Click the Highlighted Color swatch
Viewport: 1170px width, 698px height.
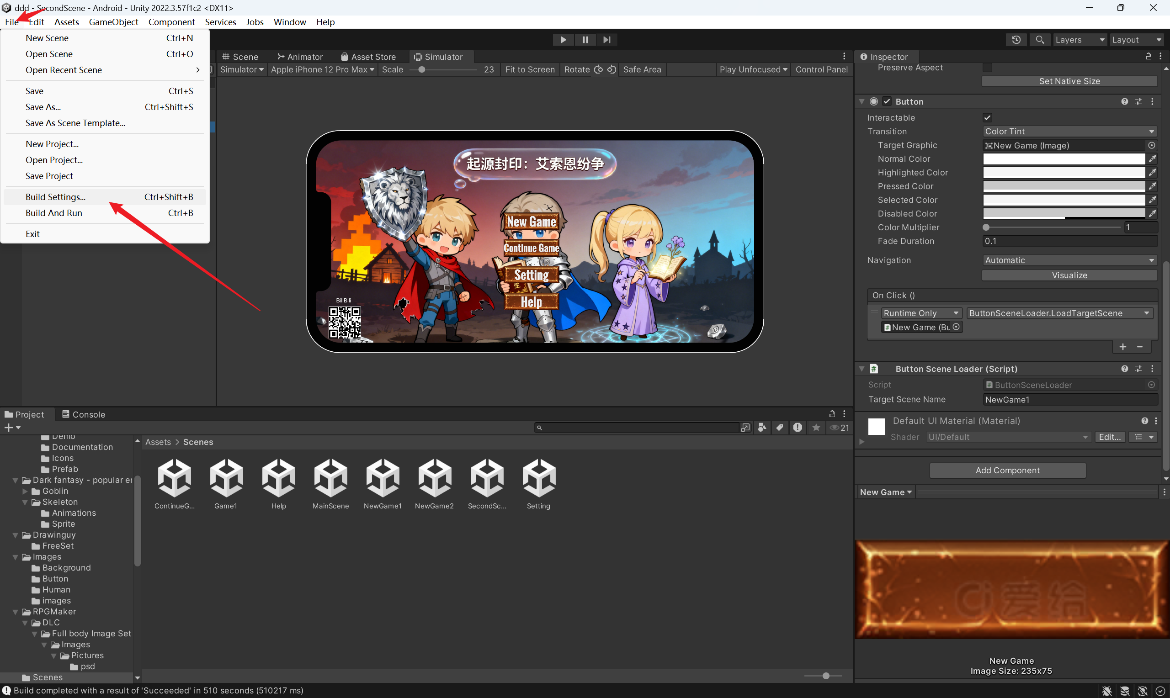coord(1064,173)
